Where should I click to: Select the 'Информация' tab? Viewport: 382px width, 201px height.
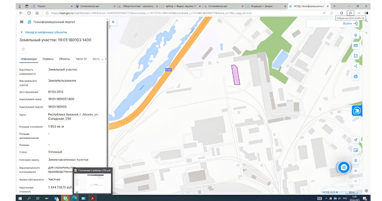29,59
